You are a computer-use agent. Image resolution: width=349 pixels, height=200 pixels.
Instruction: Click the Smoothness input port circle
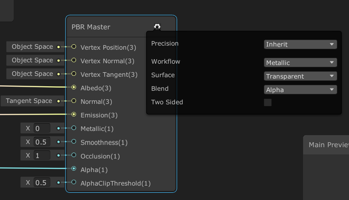[74, 142]
